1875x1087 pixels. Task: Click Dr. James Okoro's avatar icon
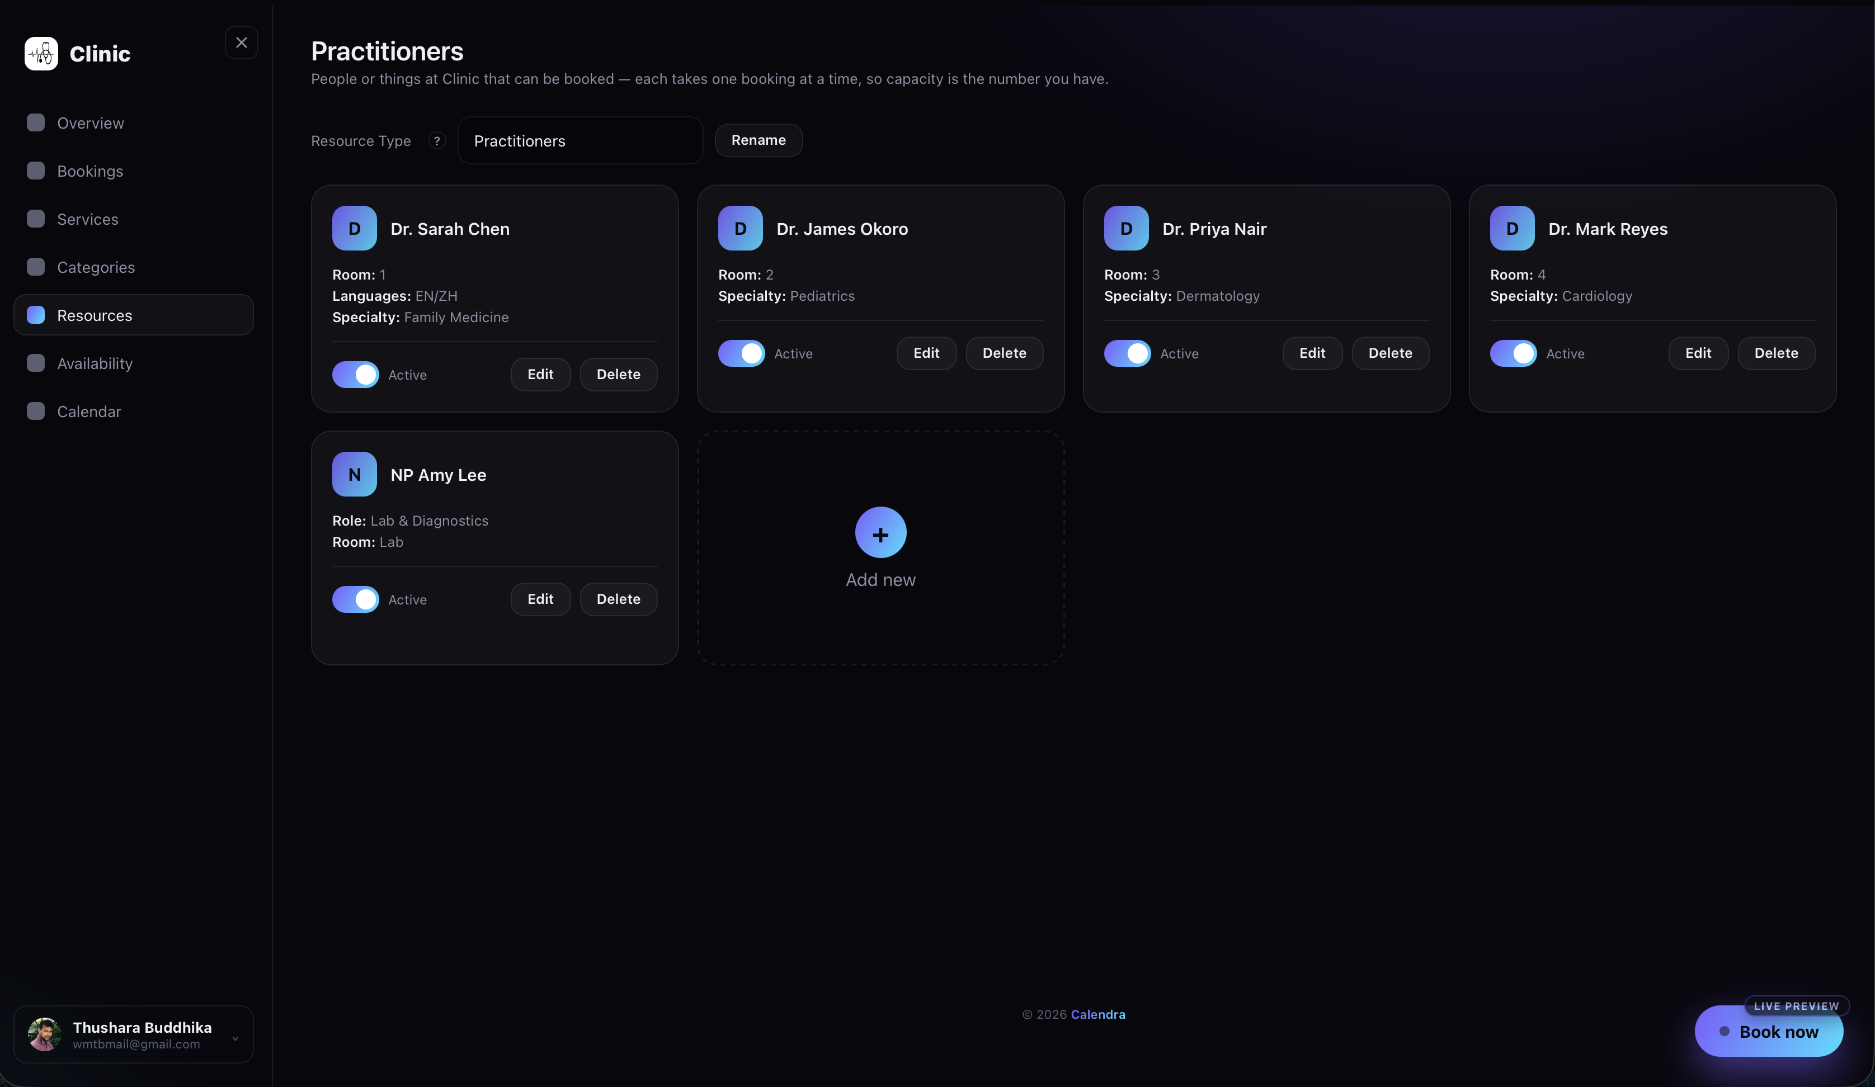pos(741,228)
